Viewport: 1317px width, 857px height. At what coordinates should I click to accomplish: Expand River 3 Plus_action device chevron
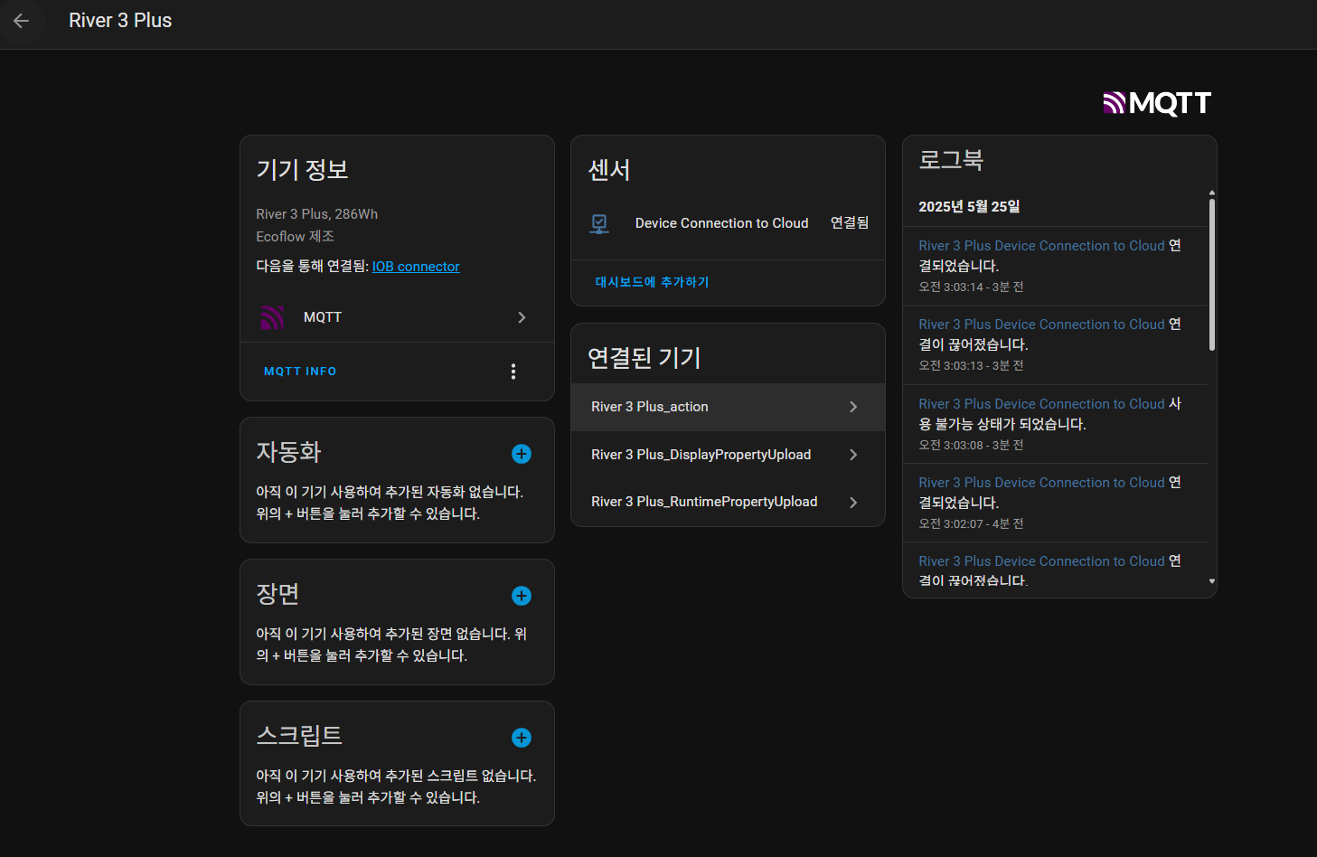pos(853,407)
